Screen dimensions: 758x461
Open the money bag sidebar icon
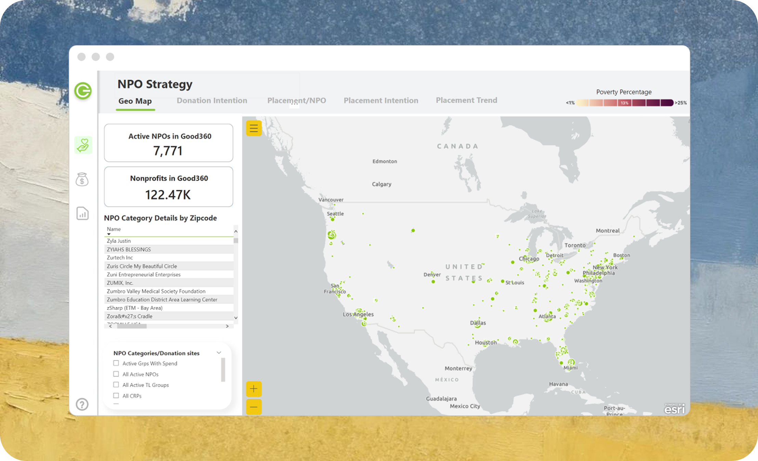pos(82,179)
